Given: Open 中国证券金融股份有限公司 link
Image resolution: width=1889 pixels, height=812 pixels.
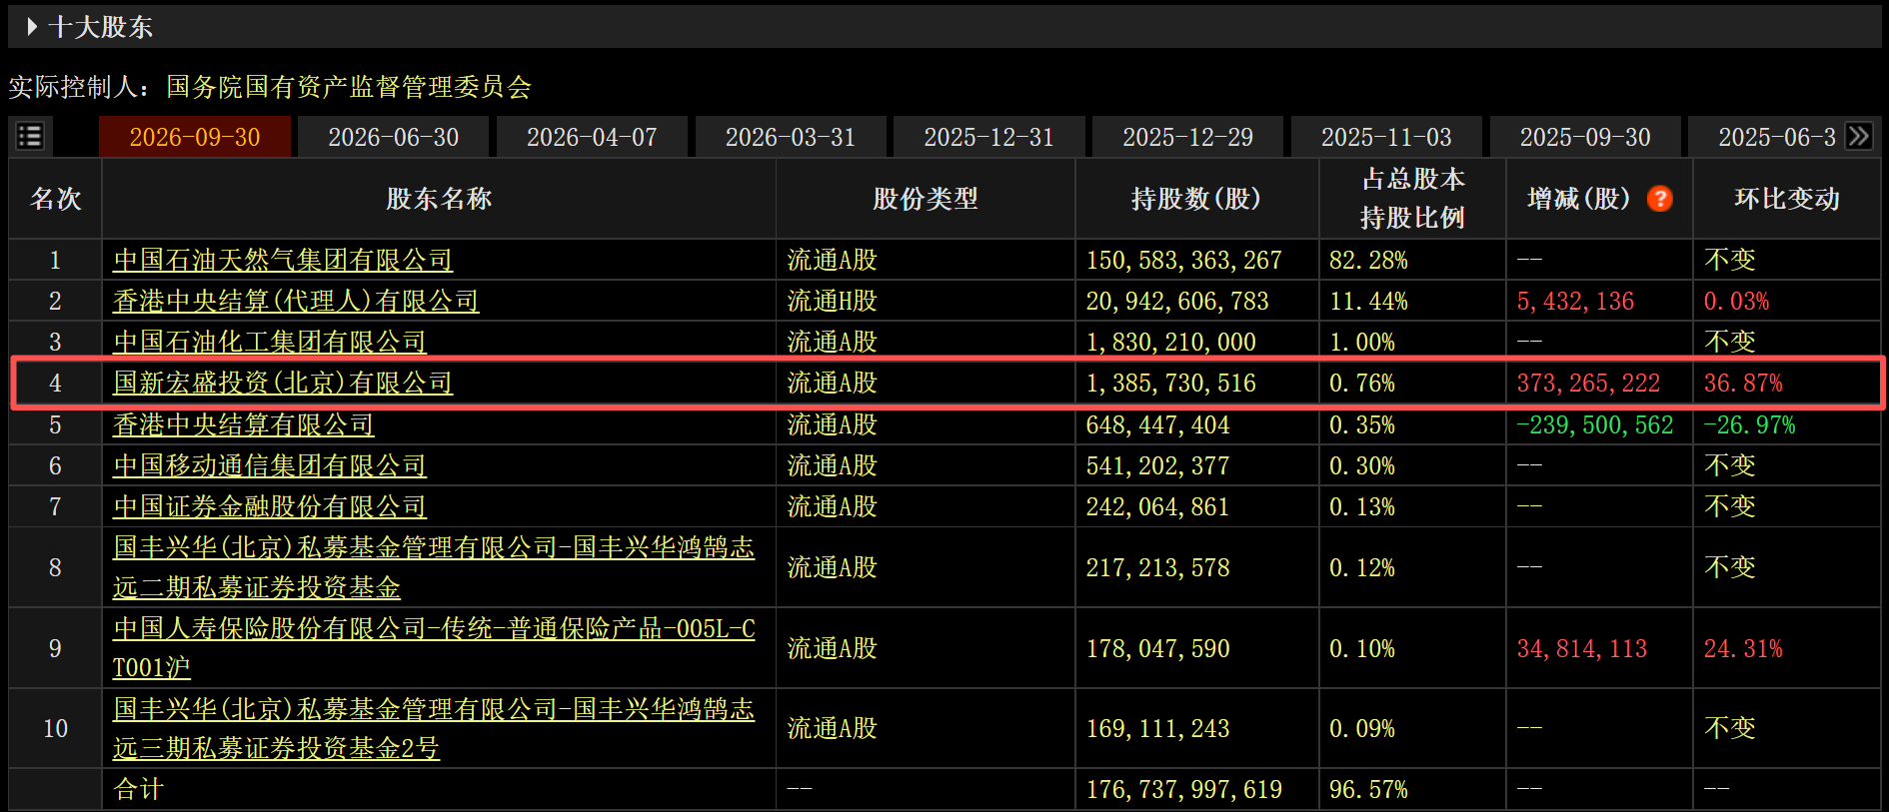Looking at the screenshot, I should [x=270, y=506].
